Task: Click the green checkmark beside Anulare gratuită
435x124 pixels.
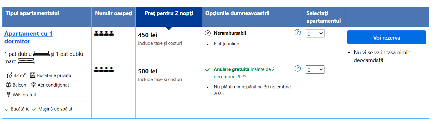Action: 208,70
